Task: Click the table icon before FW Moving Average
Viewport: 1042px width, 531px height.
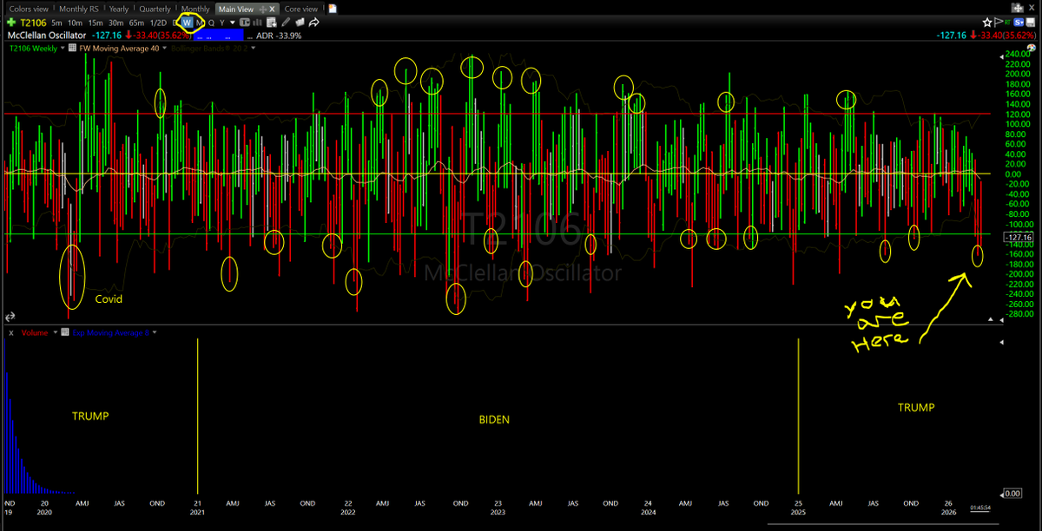Action: pyautogui.click(x=72, y=47)
